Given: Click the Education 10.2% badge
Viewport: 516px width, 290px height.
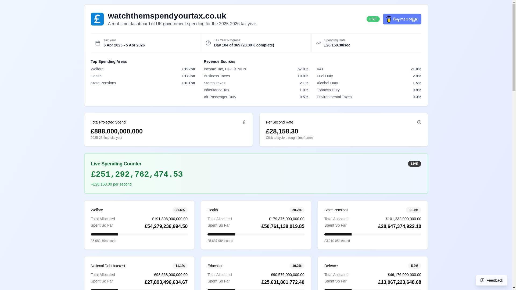Looking at the screenshot, I should [x=297, y=266].
